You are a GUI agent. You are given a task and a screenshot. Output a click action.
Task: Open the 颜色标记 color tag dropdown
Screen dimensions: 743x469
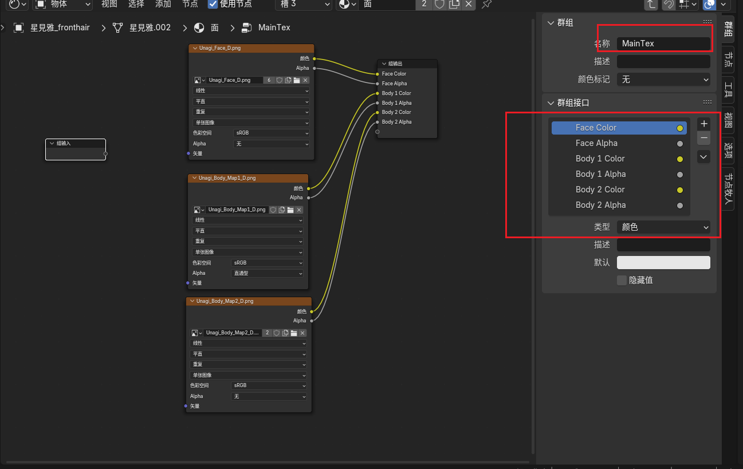click(x=663, y=80)
